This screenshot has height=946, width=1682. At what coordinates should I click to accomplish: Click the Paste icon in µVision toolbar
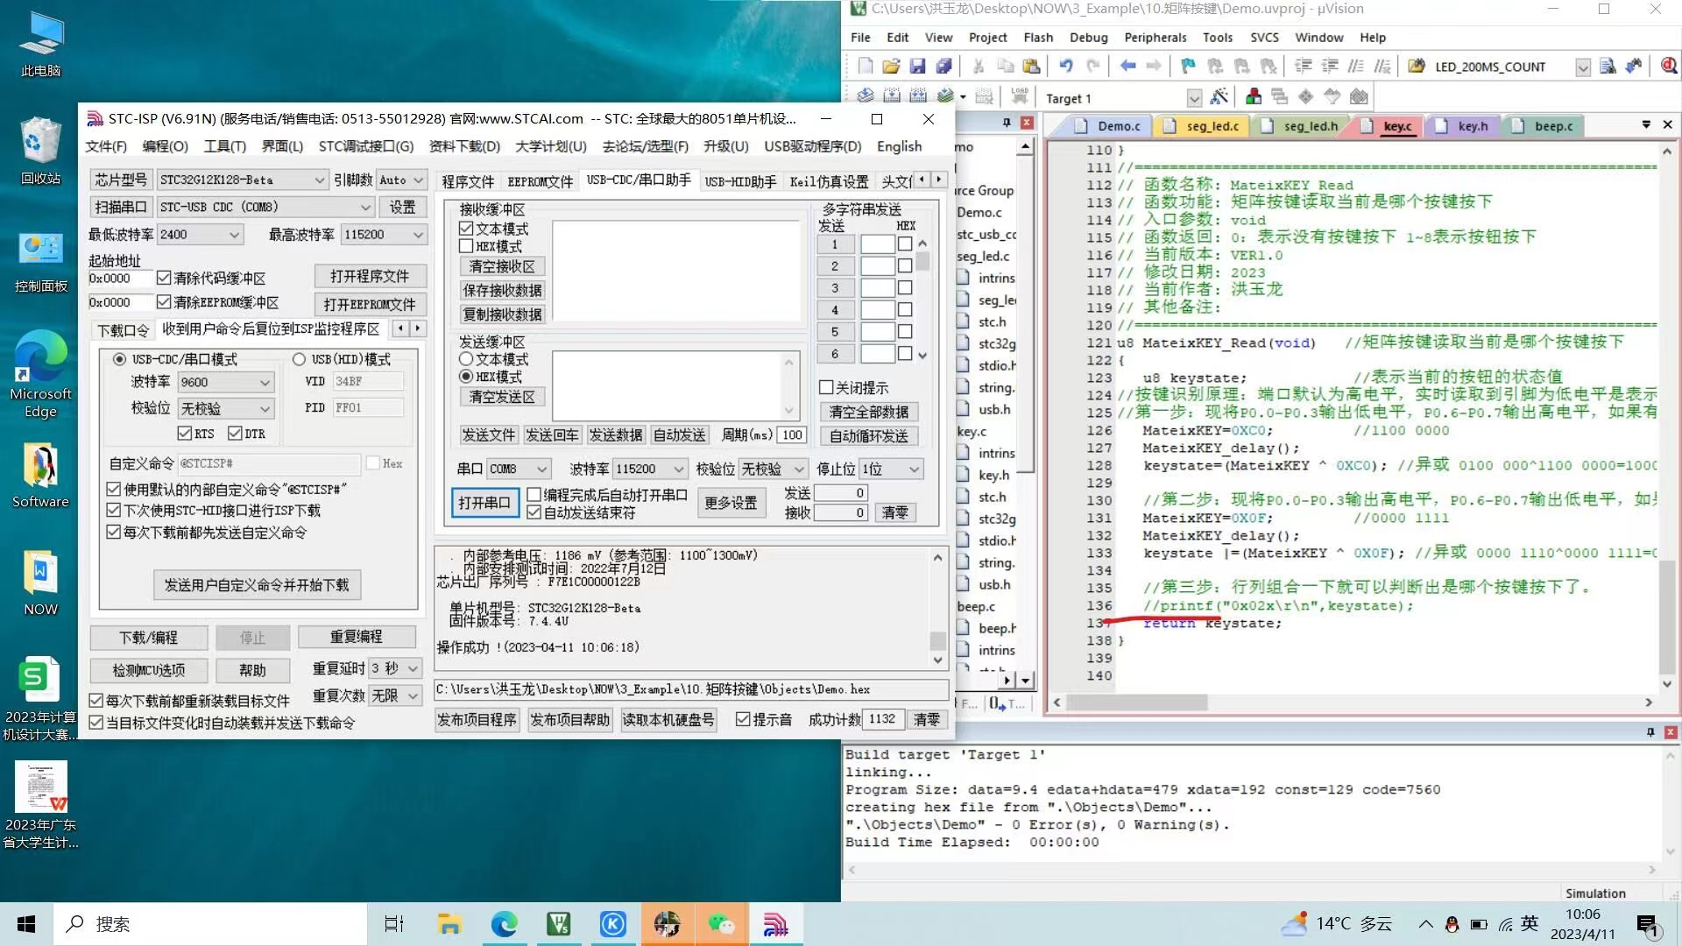tap(1031, 67)
